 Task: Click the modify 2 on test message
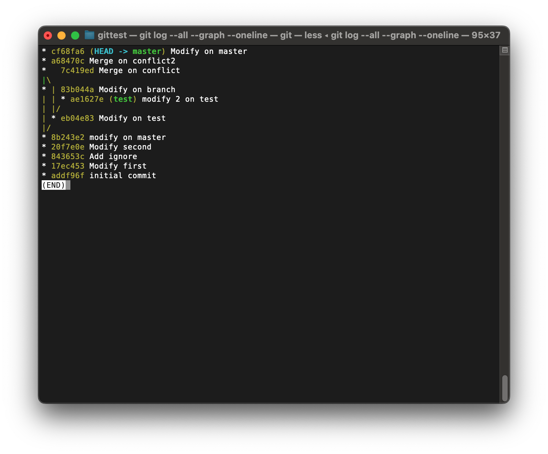point(180,99)
